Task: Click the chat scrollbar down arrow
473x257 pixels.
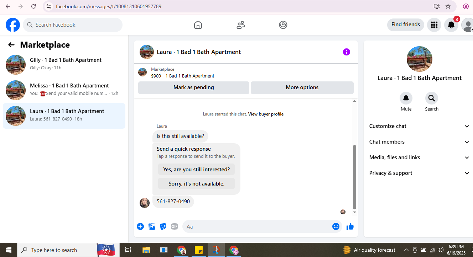Action: tap(354, 212)
